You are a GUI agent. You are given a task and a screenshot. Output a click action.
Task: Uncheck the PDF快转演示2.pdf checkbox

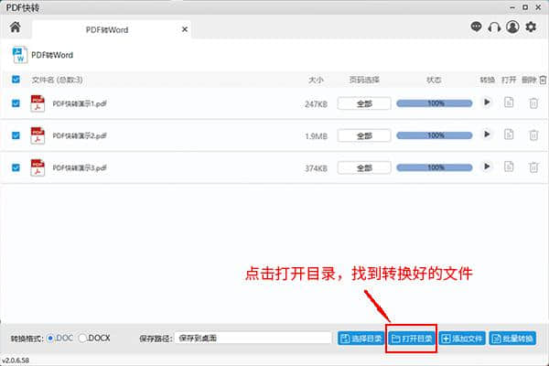click(x=16, y=135)
